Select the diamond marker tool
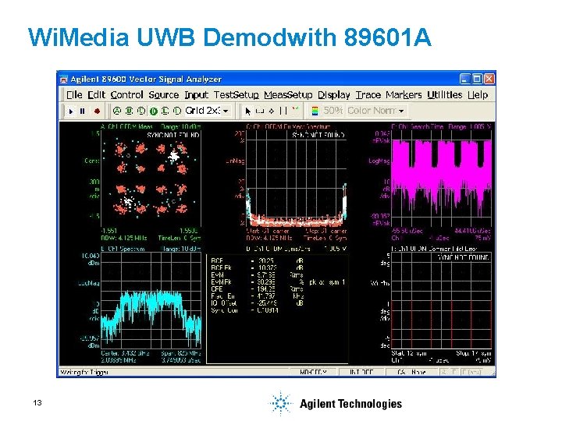 [x=272, y=111]
